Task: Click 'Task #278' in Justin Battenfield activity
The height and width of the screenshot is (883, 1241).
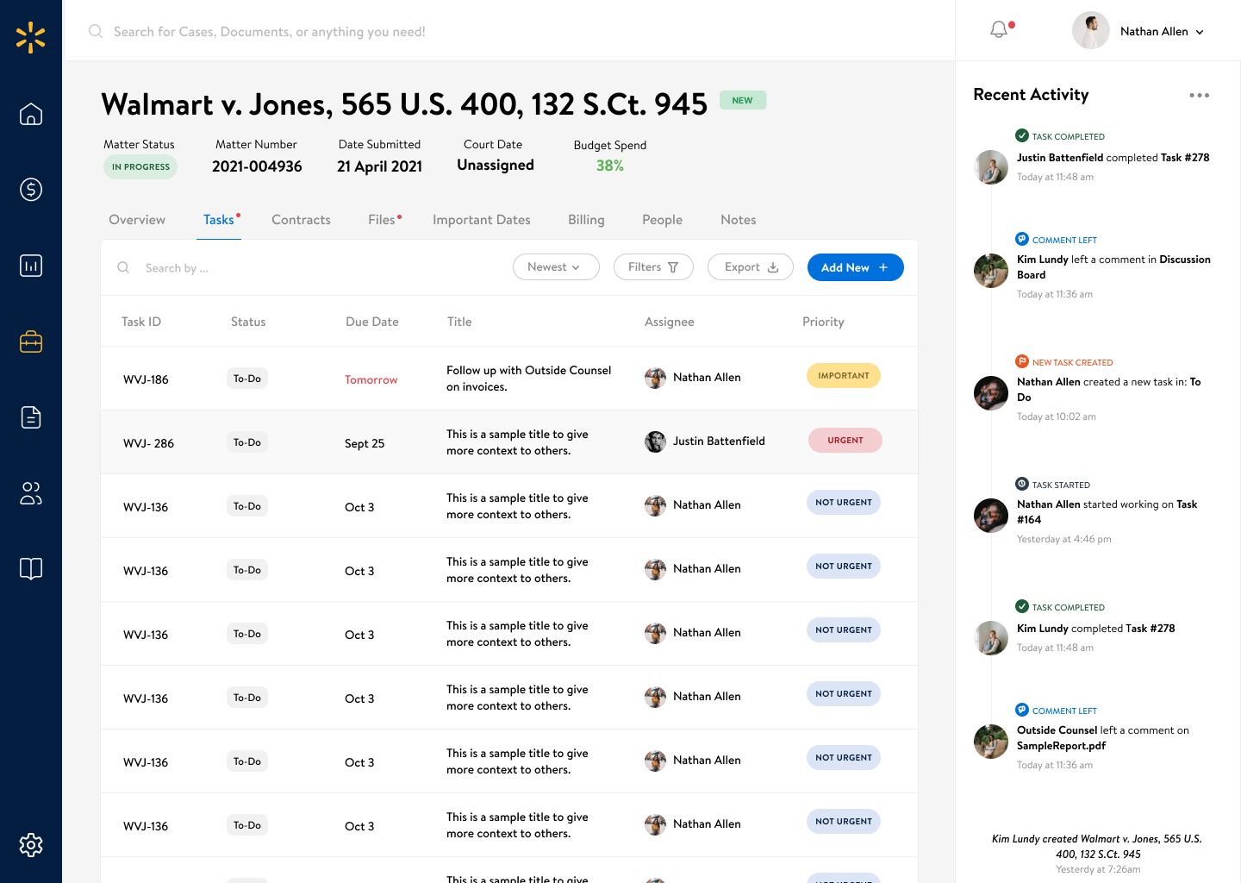Action: tap(1185, 158)
